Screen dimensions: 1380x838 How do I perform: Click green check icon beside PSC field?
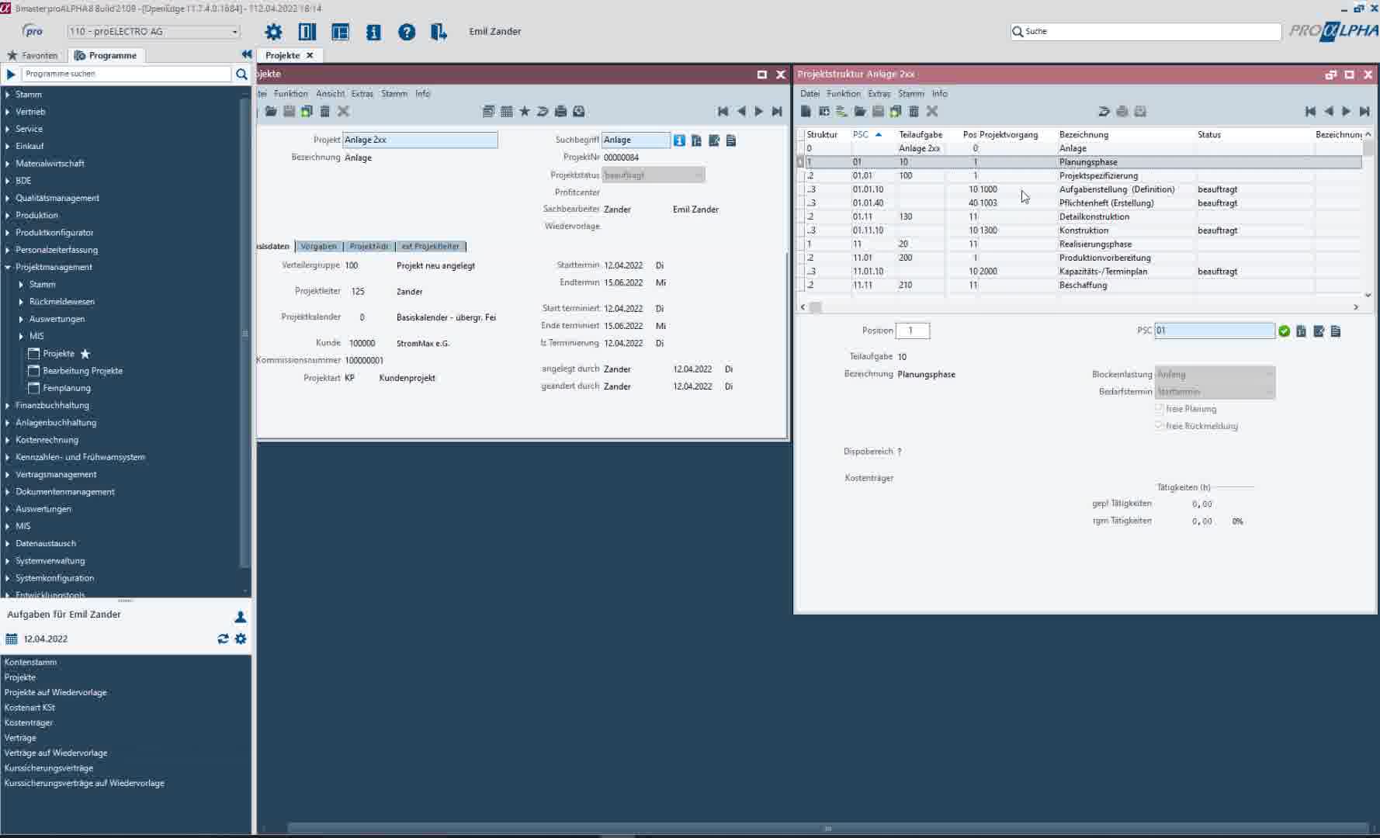(x=1285, y=331)
